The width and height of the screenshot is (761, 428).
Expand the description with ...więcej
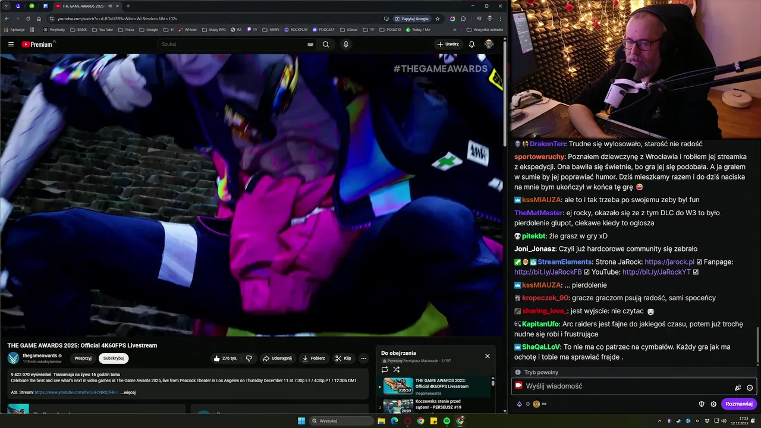(128, 392)
